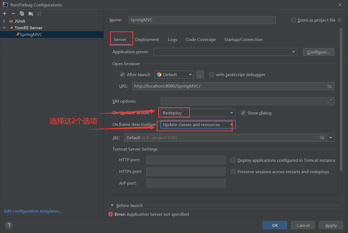Open the Logs tab
Image resolution: width=348 pixels, height=233 pixels.
(172, 39)
